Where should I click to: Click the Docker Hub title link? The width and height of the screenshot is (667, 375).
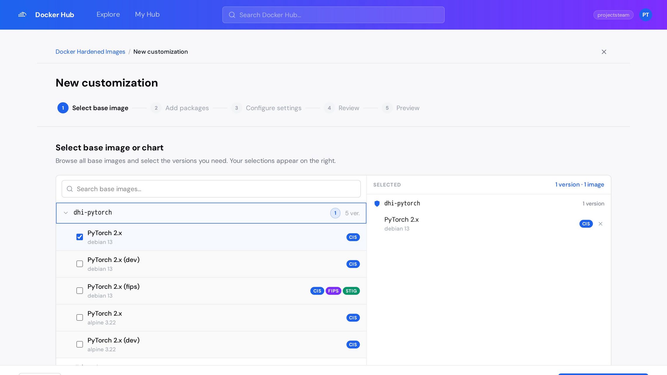pyautogui.click(x=55, y=15)
